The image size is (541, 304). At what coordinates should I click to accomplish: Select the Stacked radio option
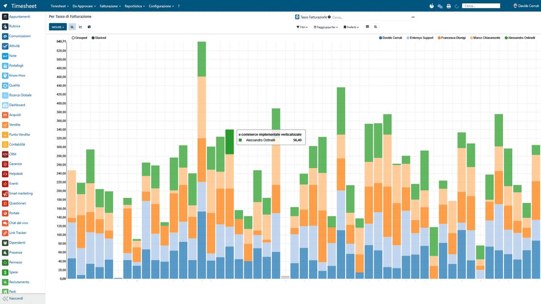click(x=98, y=38)
